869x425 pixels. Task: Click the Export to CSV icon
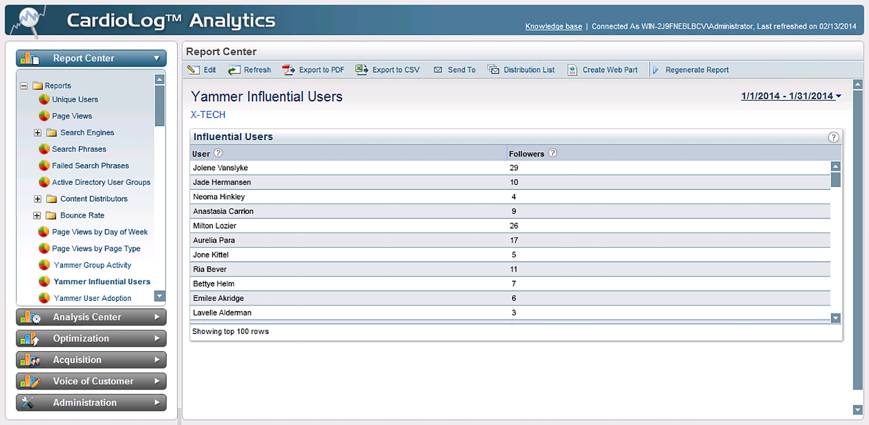(x=362, y=69)
